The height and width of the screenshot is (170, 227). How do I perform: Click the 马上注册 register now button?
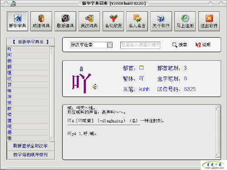pyautogui.click(x=185, y=21)
